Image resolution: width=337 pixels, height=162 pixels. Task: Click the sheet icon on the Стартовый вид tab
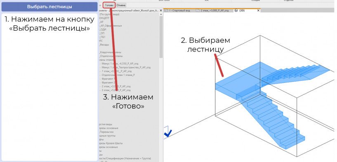pos(166,10)
